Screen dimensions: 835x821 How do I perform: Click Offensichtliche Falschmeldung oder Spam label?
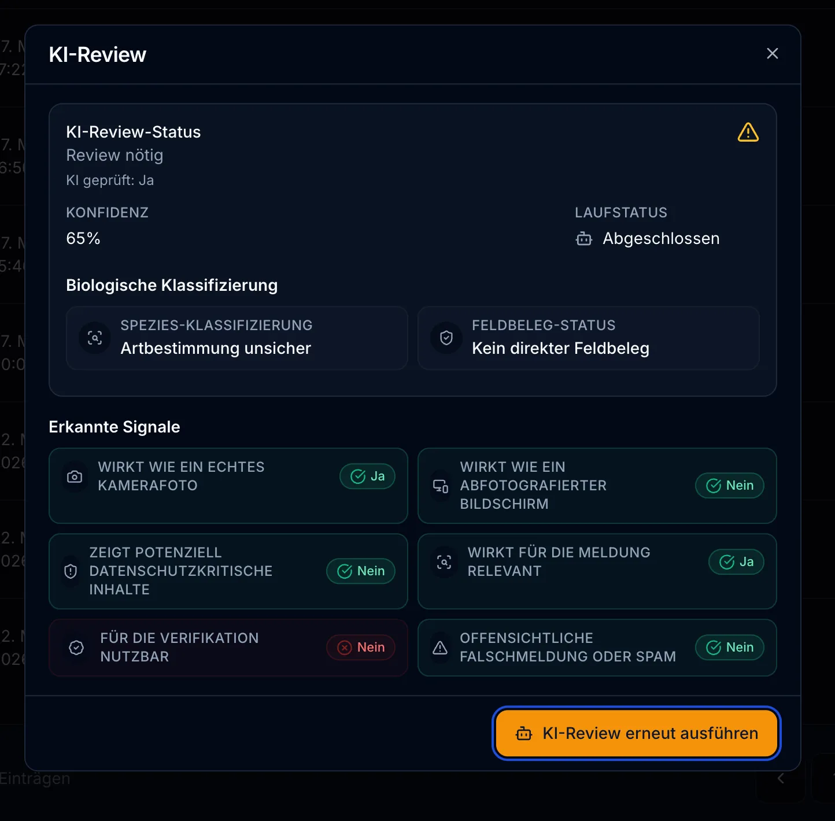click(568, 648)
